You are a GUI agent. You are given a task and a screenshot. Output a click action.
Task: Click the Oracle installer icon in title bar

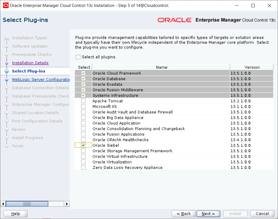point(6,6)
